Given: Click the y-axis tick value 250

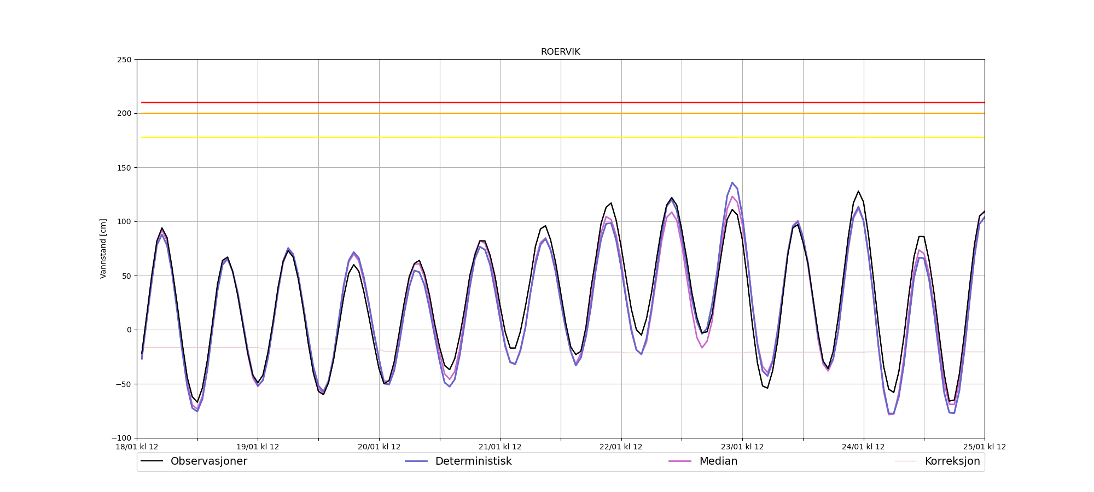Looking at the screenshot, I should click(x=125, y=60).
